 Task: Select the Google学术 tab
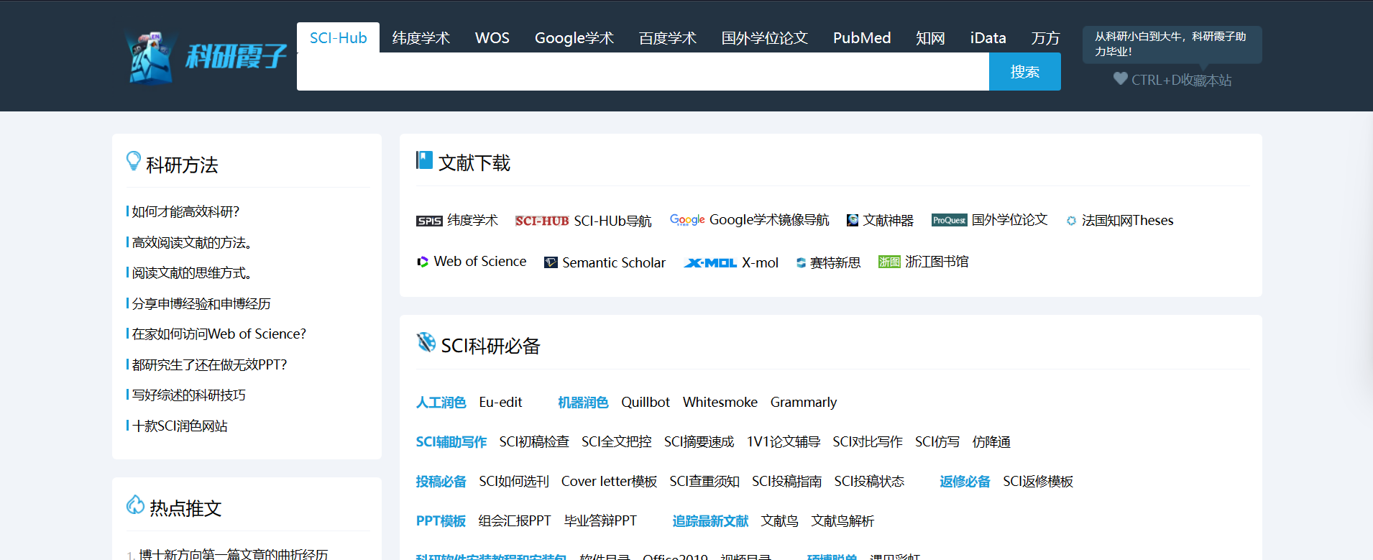574,37
